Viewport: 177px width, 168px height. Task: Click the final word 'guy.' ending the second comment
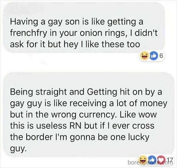click(18, 148)
